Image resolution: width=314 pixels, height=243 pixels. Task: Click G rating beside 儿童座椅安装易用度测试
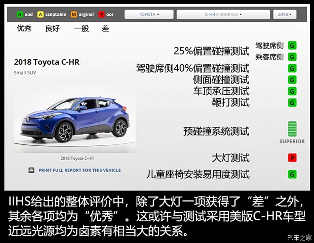click(292, 174)
